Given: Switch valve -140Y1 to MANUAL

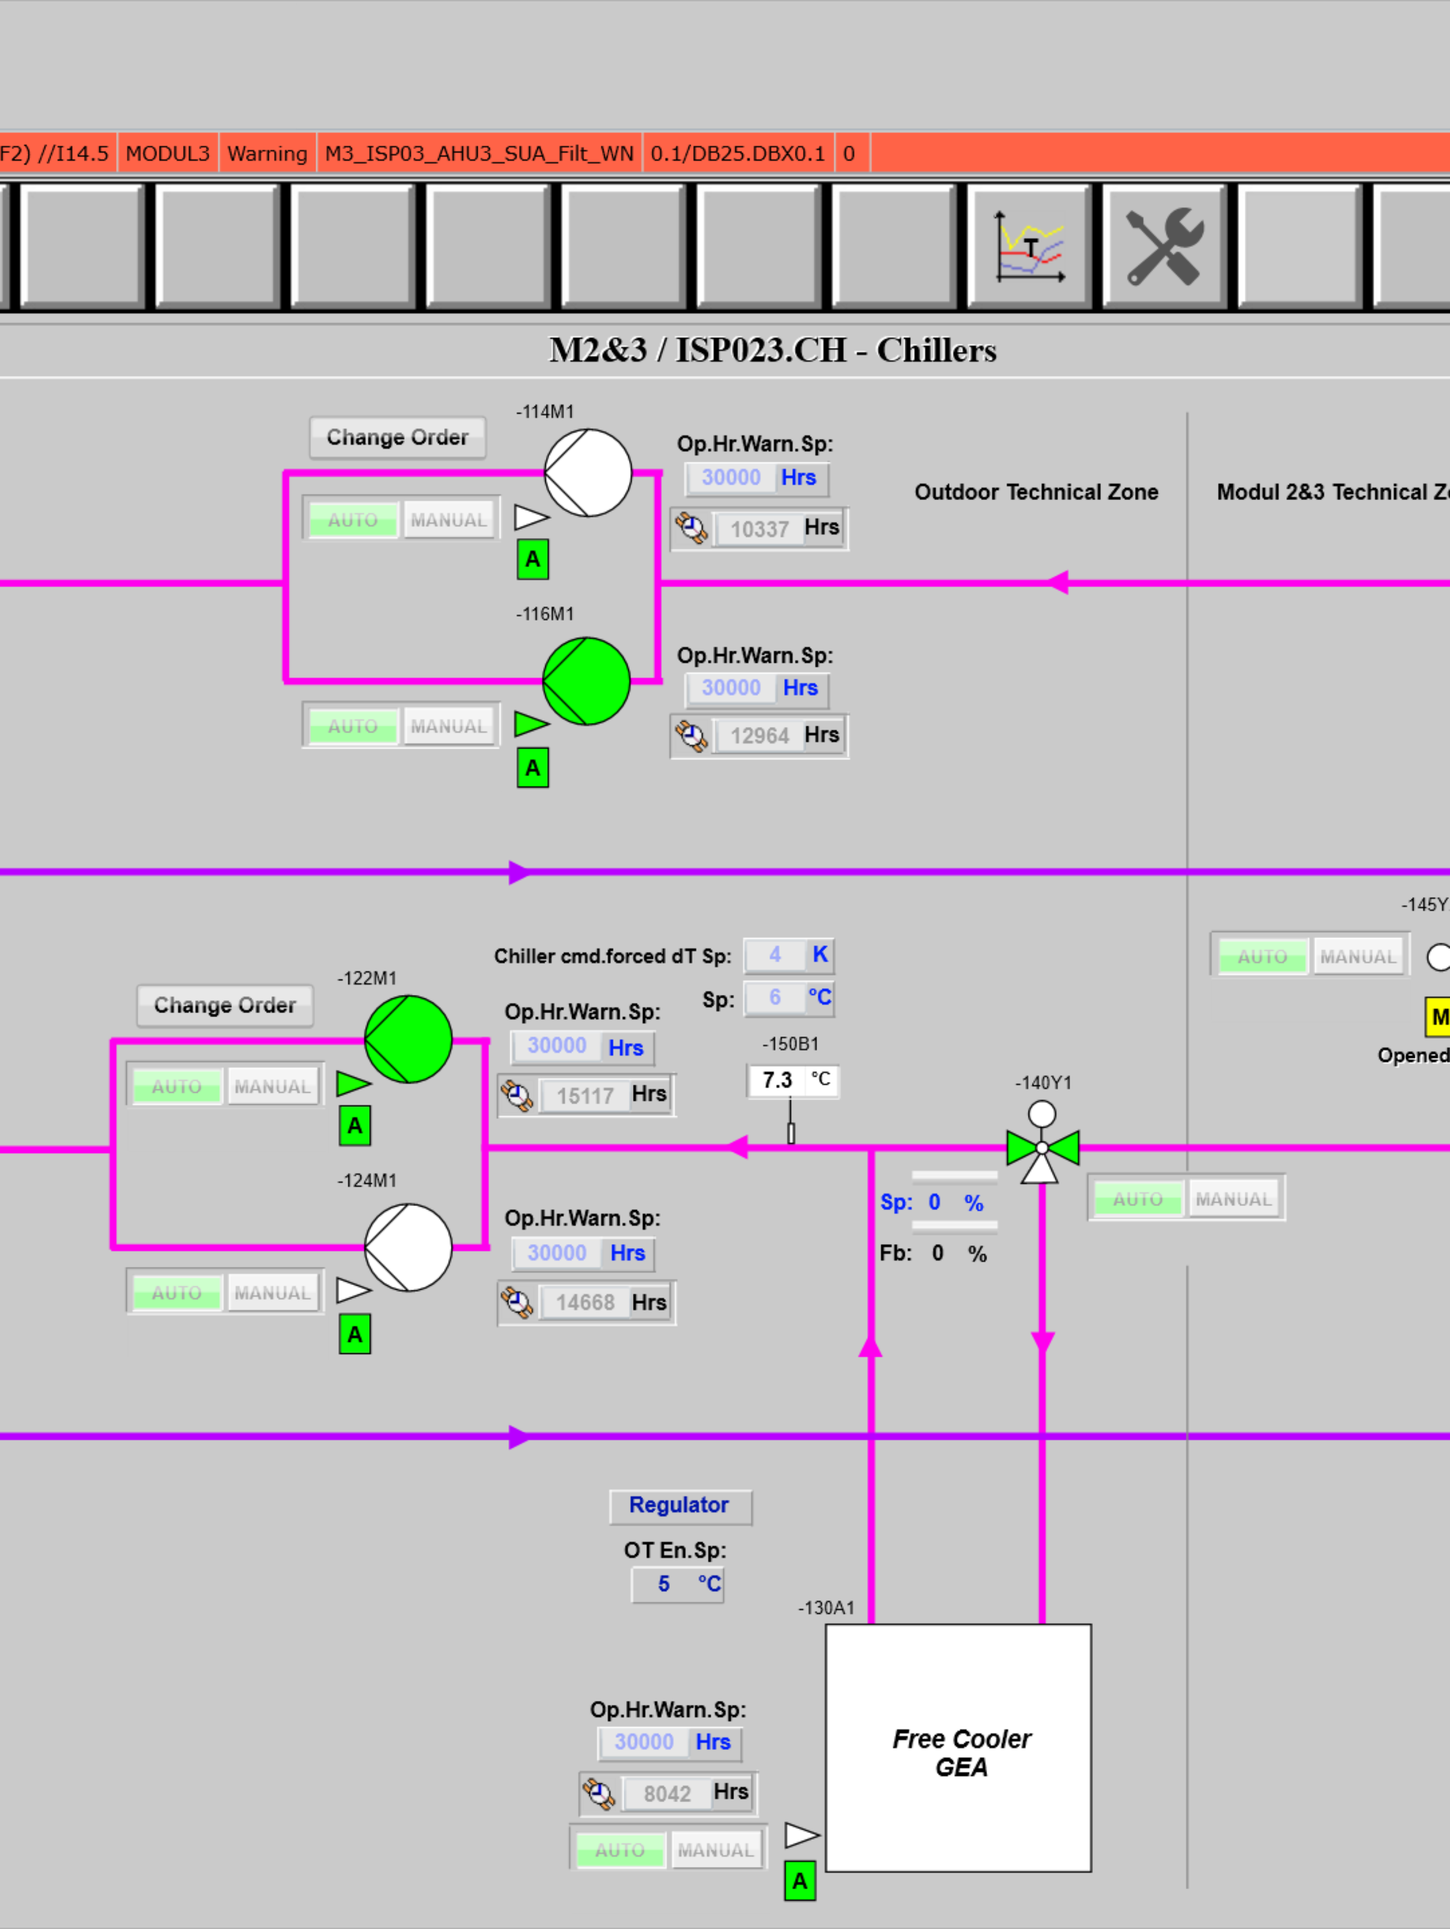Looking at the screenshot, I should [x=1233, y=1199].
